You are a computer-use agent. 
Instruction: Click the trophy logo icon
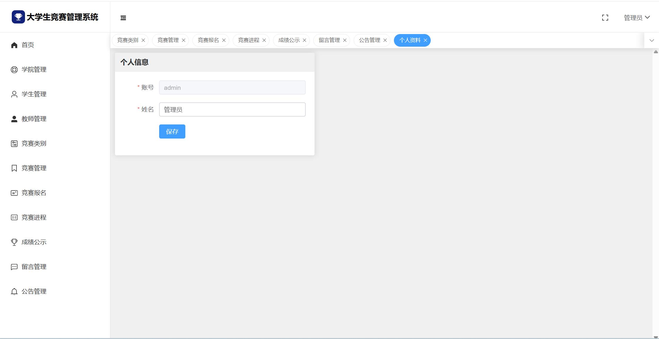(x=18, y=17)
